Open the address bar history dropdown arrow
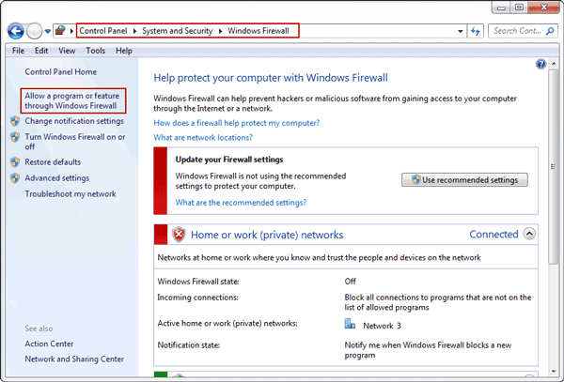 460,31
